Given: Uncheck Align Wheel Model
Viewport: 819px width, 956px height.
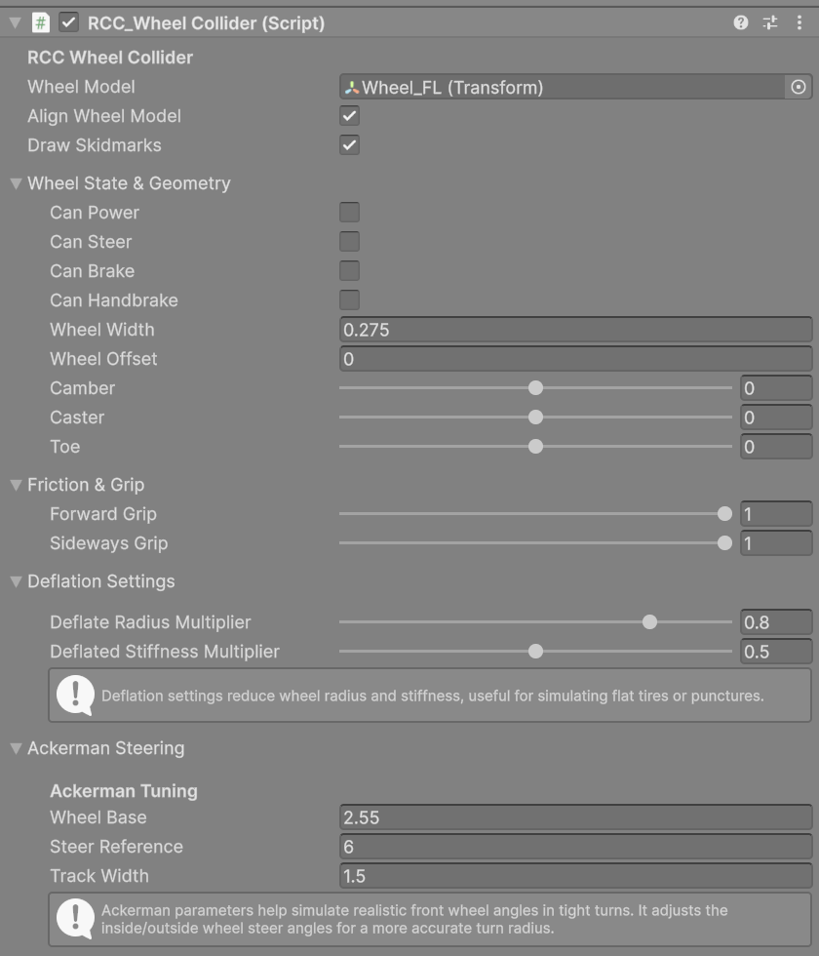Looking at the screenshot, I should [x=349, y=116].
